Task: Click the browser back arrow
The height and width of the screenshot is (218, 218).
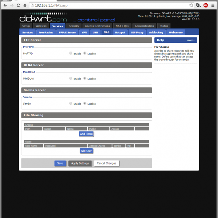Action: click(x=5, y=5)
